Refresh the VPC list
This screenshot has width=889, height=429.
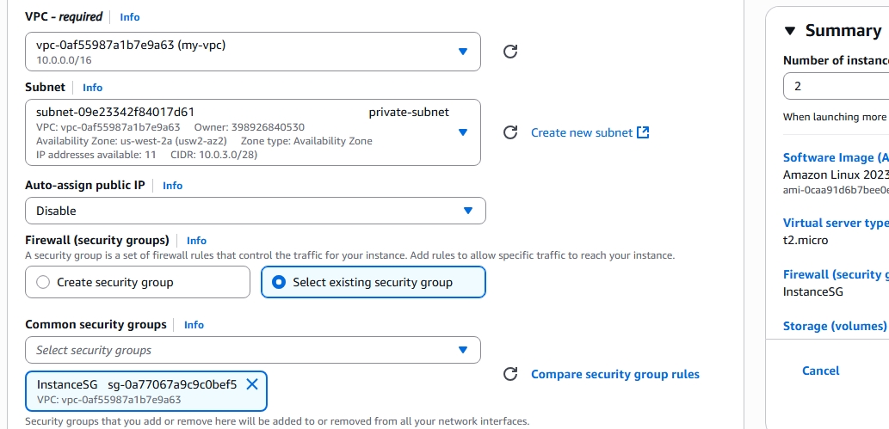[510, 52]
